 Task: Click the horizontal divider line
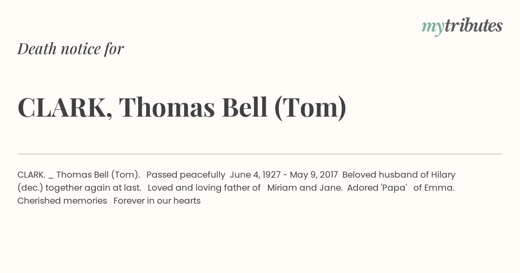coord(260,154)
